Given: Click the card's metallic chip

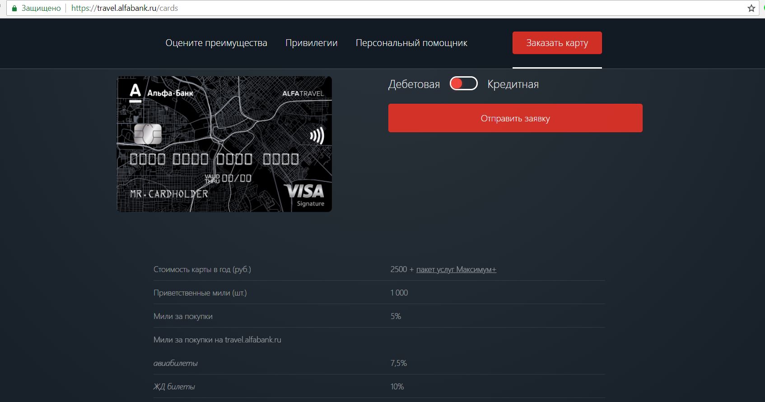Looking at the screenshot, I should tap(148, 134).
